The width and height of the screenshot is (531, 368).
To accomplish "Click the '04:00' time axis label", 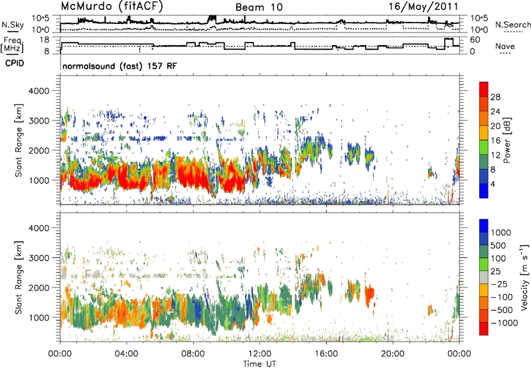I will pos(126,354).
